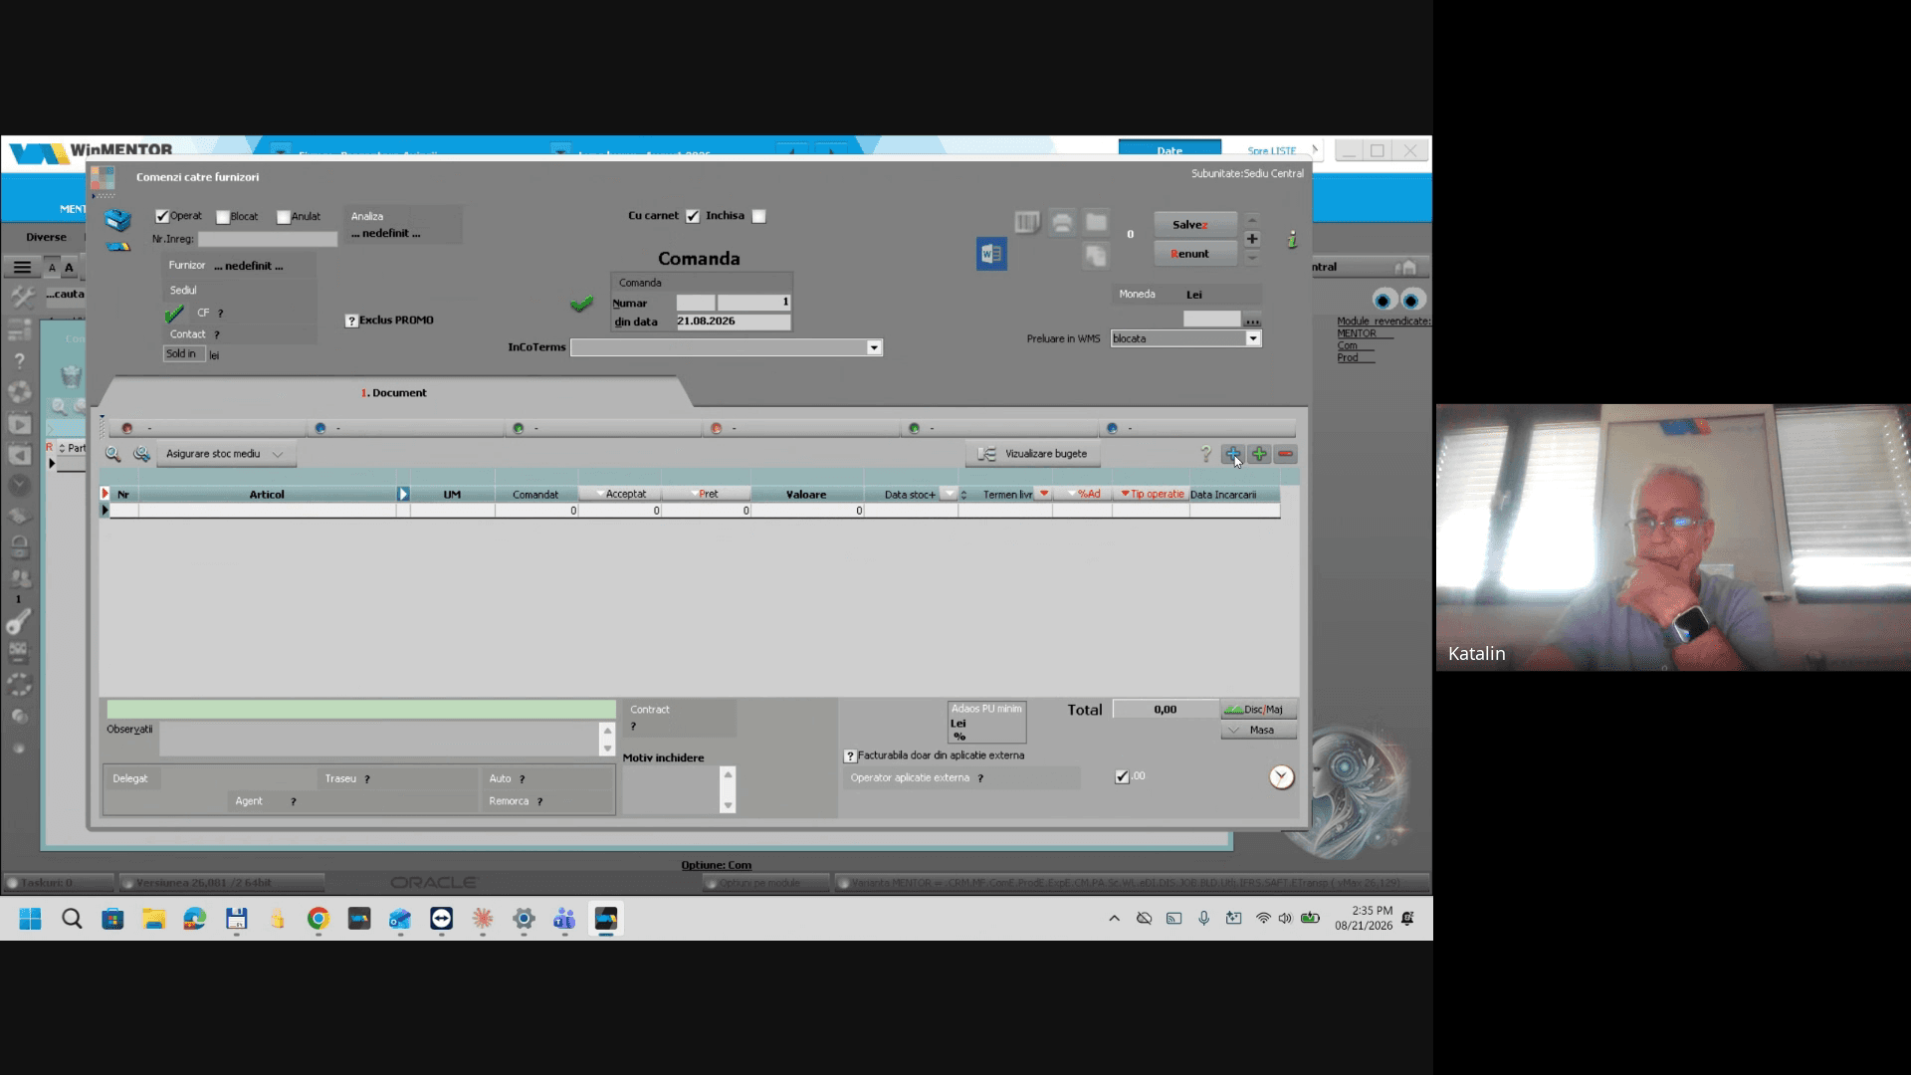Toggle the Operat checkbox
The height and width of the screenshot is (1075, 1911).
pyautogui.click(x=162, y=216)
